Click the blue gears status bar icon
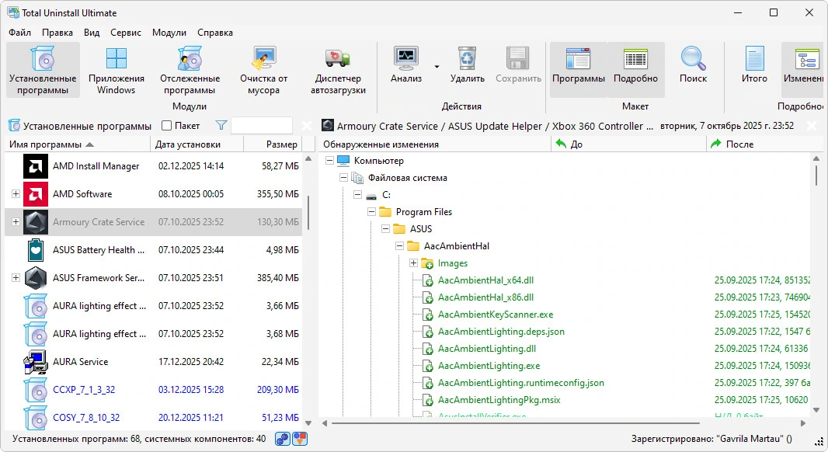The width and height of the screenshot is (828, 452). [x=283, y=439]
